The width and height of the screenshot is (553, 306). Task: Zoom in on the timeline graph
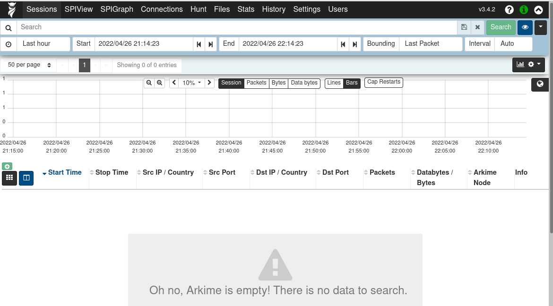(x=159, y=83)
